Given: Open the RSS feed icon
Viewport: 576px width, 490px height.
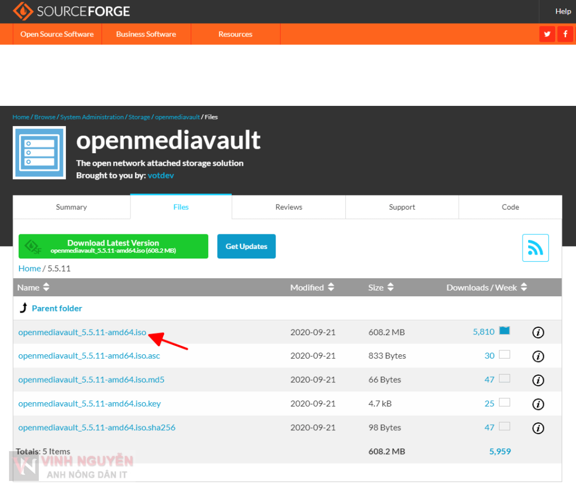Looking at the screenshot, I should pos(535,248).
